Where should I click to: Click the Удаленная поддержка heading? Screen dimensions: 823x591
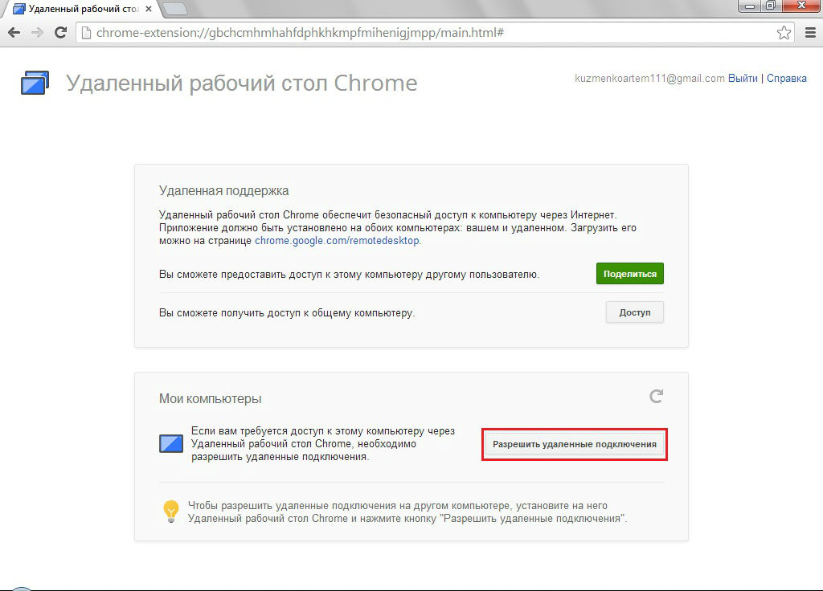pyautogui.click(x=224, y=191)
